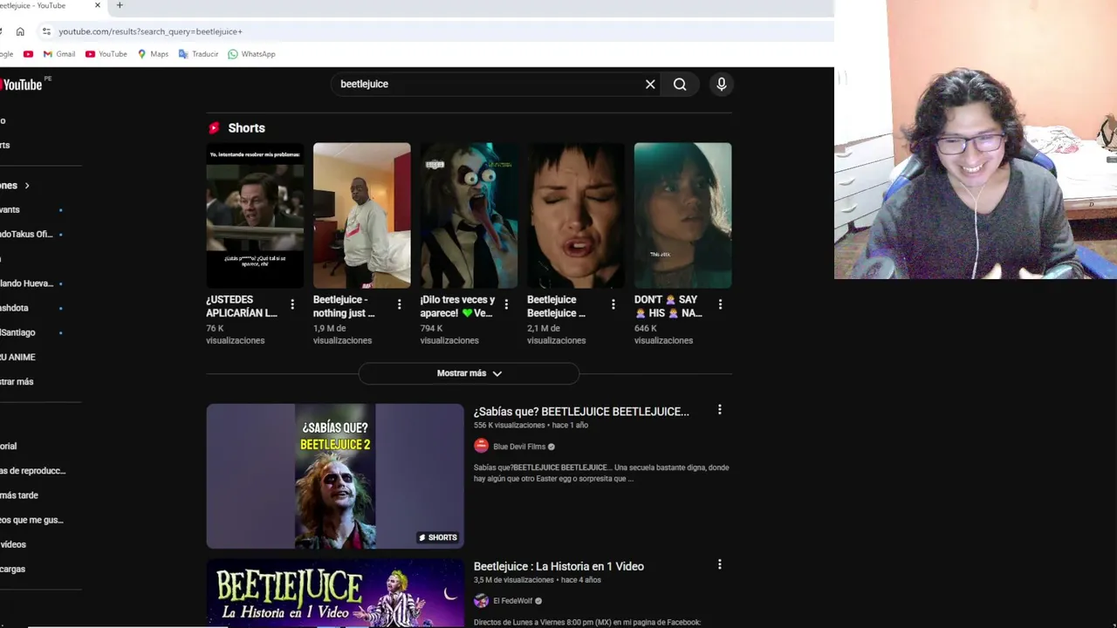This screenshot has width=1117, height=628.
Task: Open the Gmail bookmark
Action: tap(59, 54)
